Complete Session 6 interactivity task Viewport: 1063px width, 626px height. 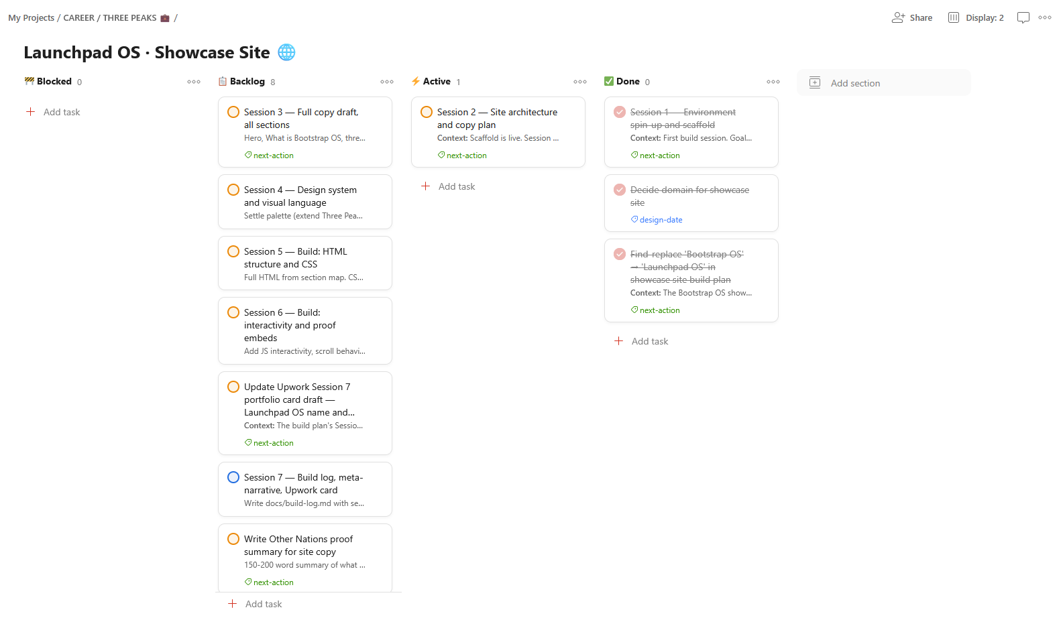click(233, 312)
